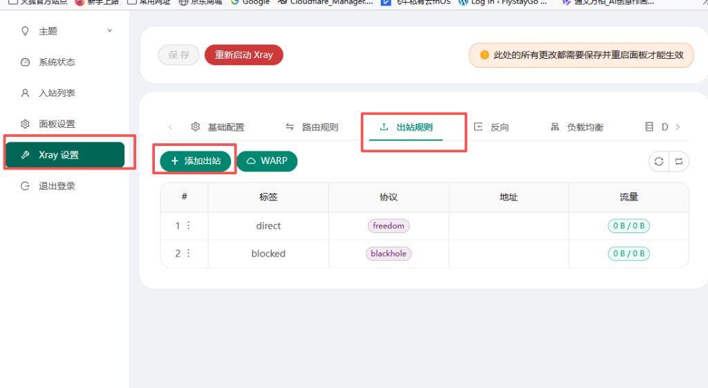Go to 入站列表 in the sidebar
708x388 pixels.
pyautogui.click(x=57, y=93)
